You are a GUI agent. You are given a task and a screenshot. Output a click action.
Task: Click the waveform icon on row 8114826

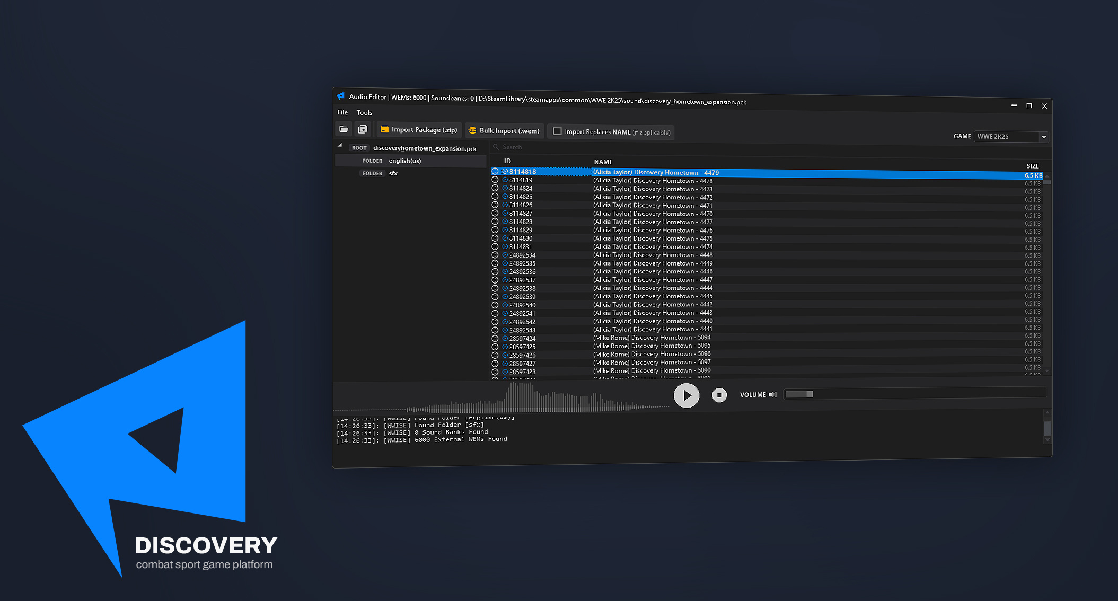tap(495, 205)
